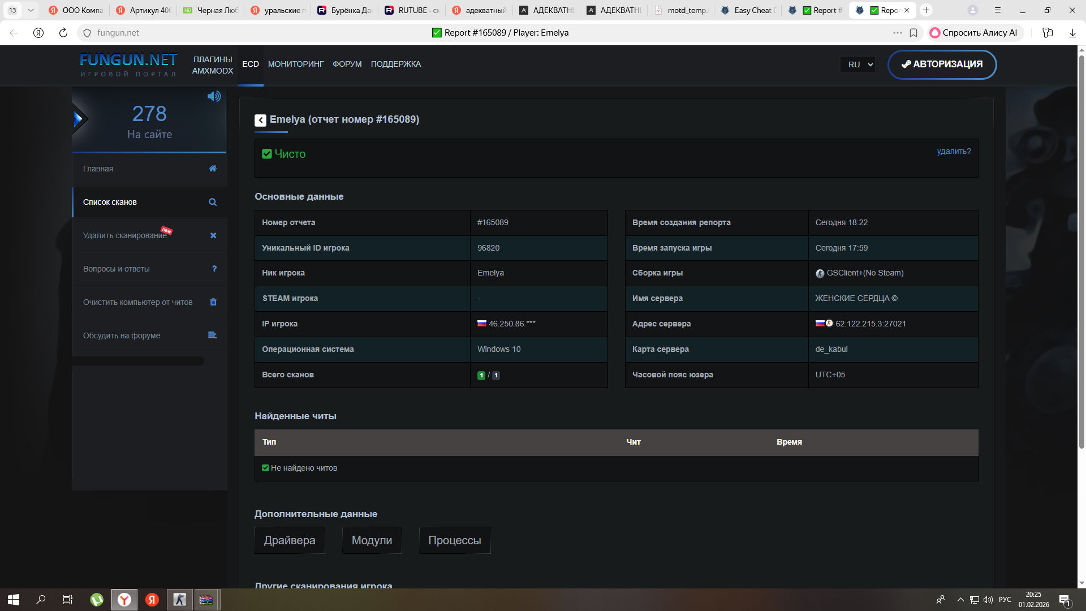Click the X icon for Удалить сканирование
The height and width of the screenshot is (611, 1086).
click(213, 235)
